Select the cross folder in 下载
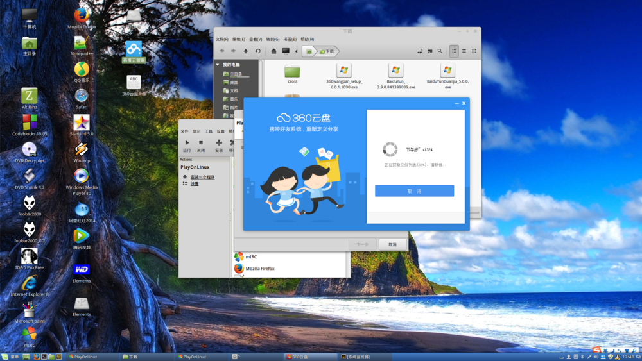This screenshot has height=361, width=642. coord(292,74)
